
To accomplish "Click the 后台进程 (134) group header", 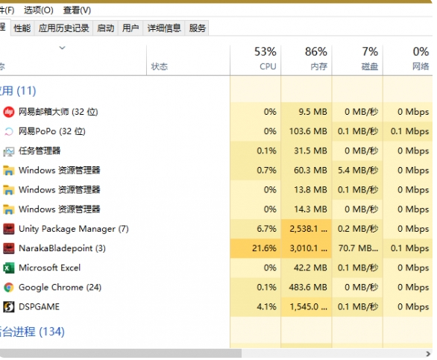I will point(32,332).
